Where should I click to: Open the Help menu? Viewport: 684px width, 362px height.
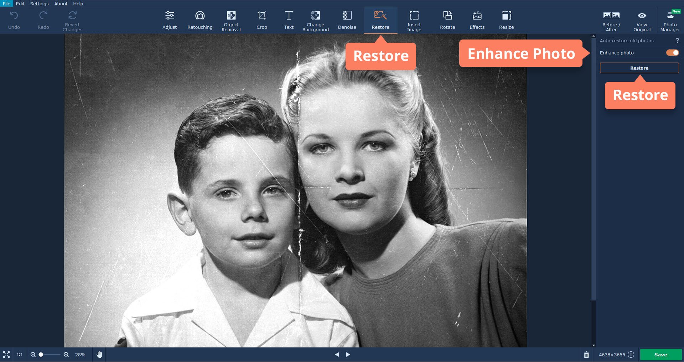tap(78, 4)
